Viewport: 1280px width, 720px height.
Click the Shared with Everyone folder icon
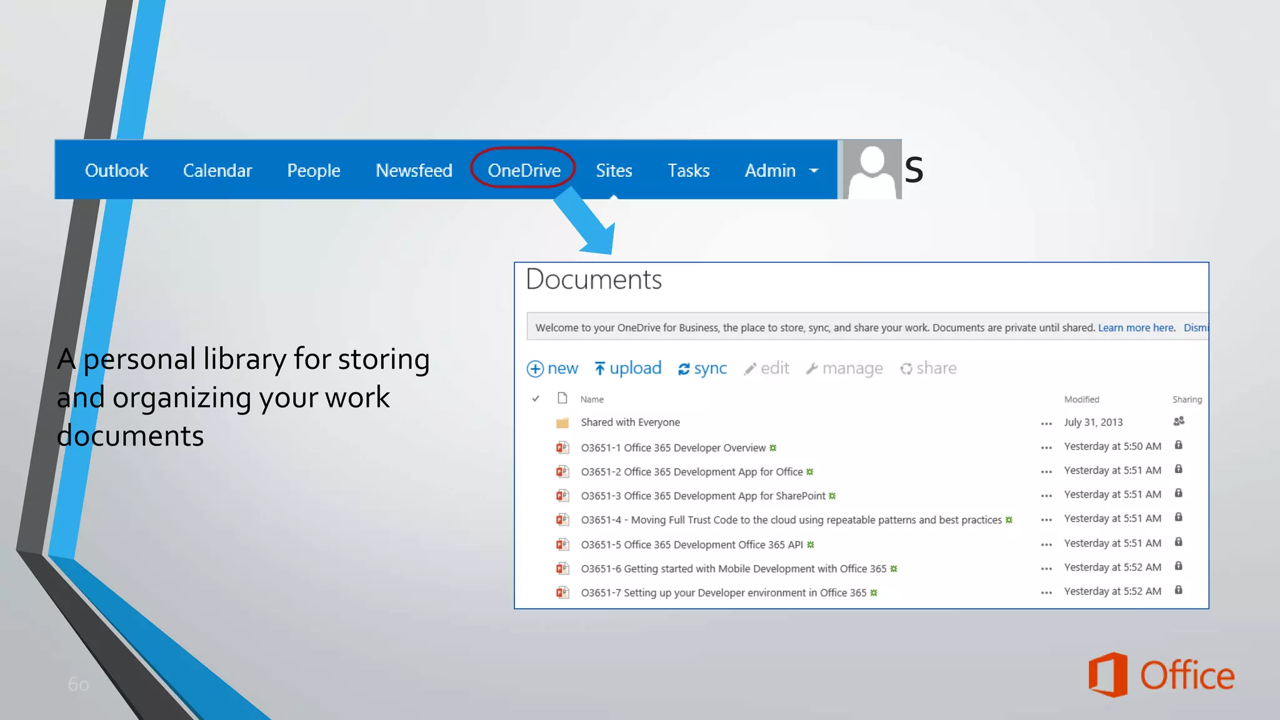(562, 423)
